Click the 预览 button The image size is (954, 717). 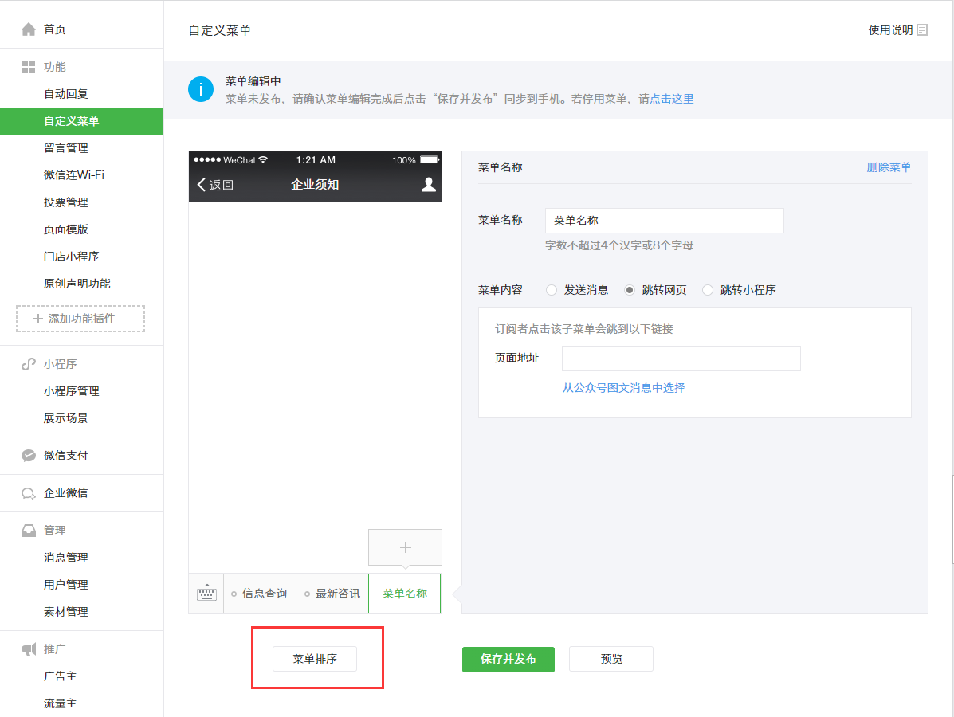pos(610,659)
